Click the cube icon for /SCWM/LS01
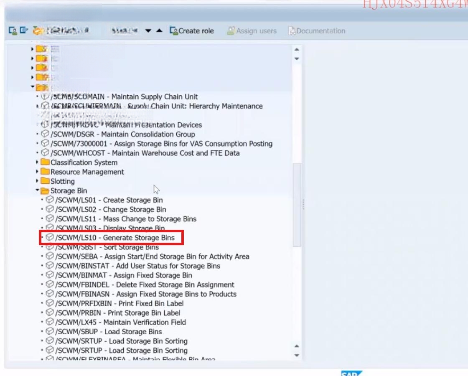Viewport: 468px width, 376px height. (x=50, y=200)
